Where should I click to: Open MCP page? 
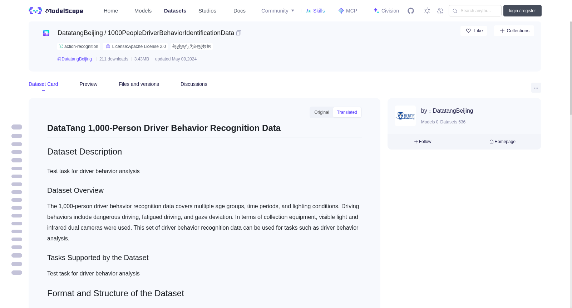click(x=348, y=11)
